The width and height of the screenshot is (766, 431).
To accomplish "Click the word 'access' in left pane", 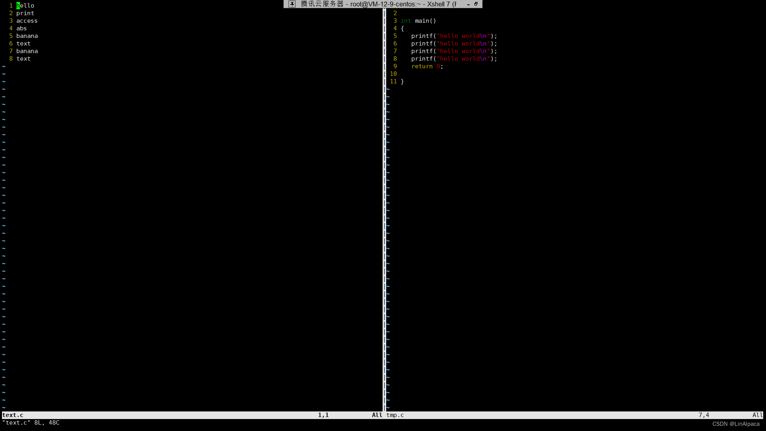I will point(27,21).
